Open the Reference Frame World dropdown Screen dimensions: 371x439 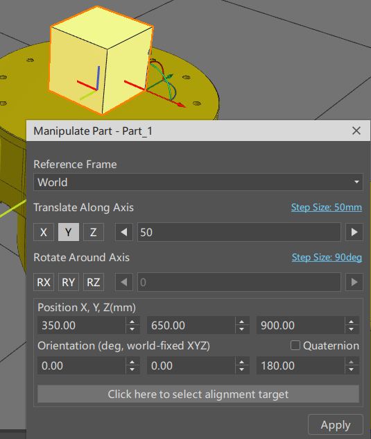(x=198, y=182)
